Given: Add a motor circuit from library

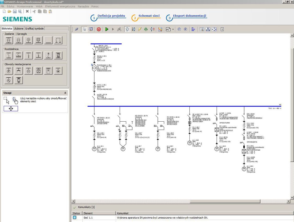Looking at the screenshot, I should tap(28, 71).
